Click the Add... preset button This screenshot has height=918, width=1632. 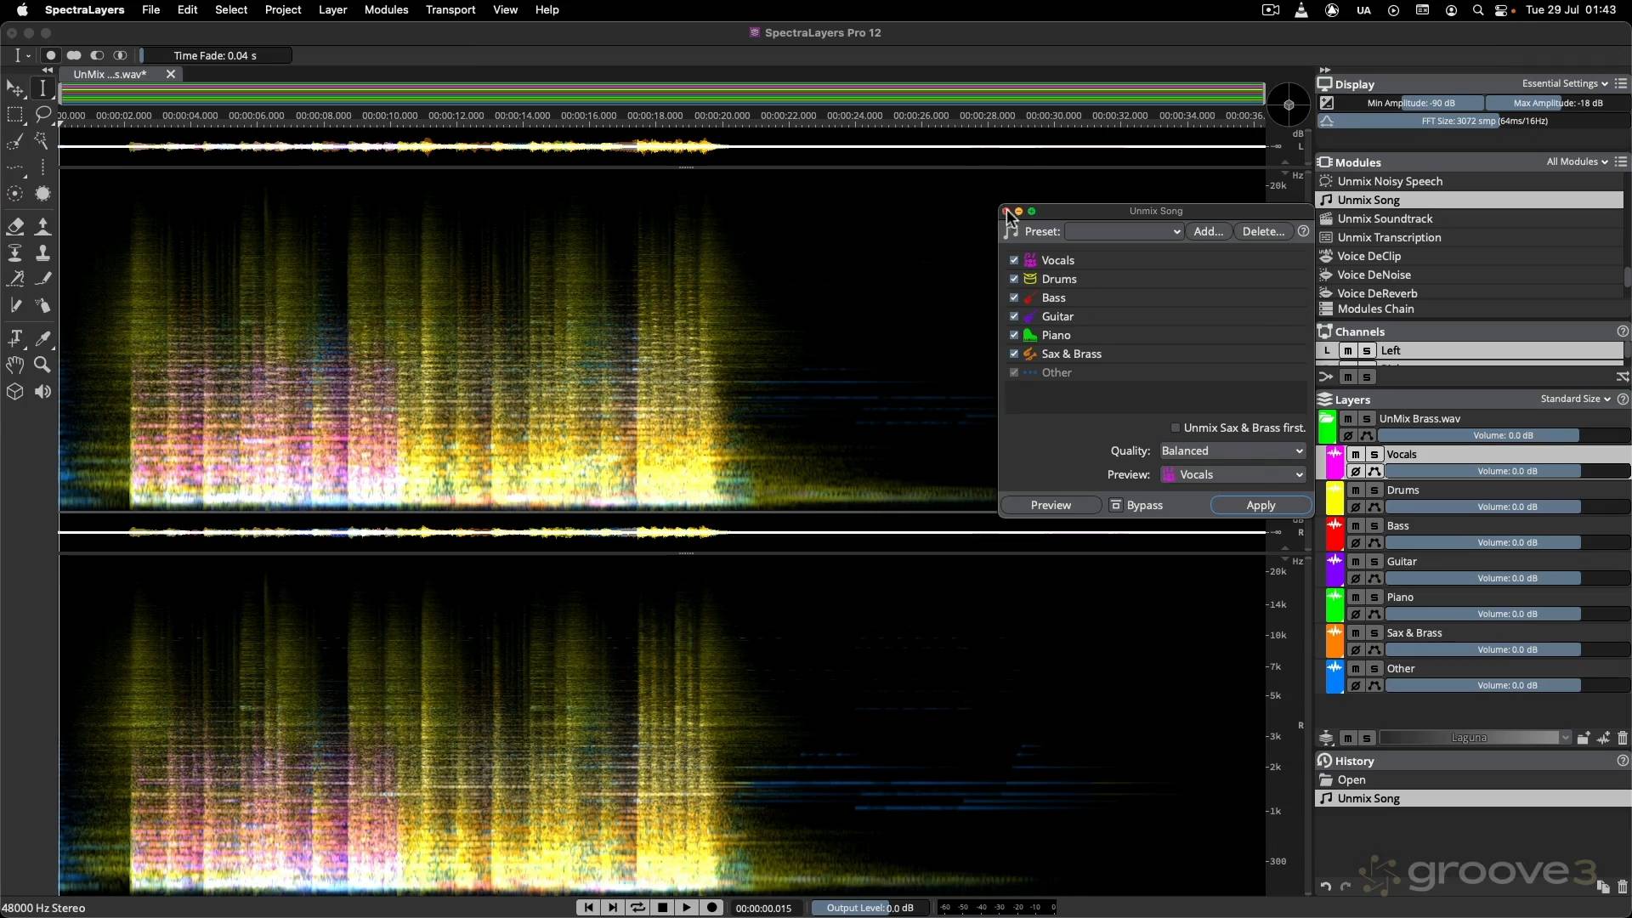1208,231
